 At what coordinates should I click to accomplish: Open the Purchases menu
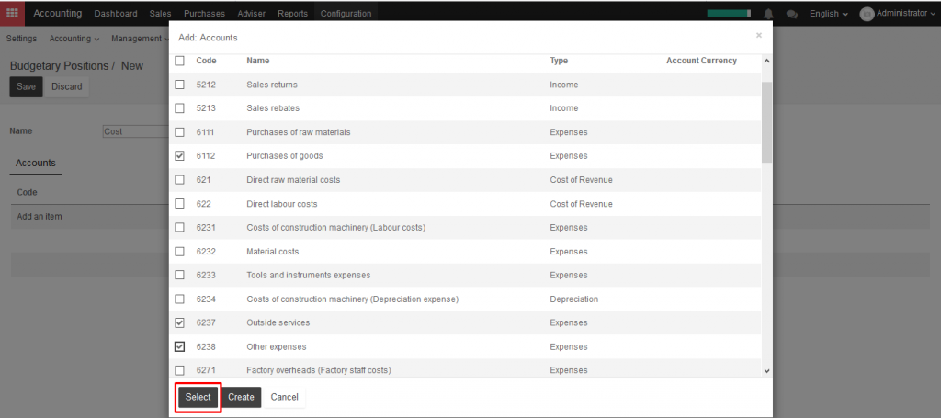(204, 13)
